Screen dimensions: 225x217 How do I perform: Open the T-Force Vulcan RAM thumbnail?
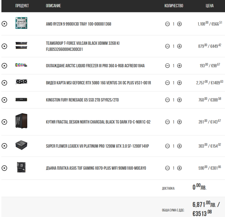(x=21, y=45)
